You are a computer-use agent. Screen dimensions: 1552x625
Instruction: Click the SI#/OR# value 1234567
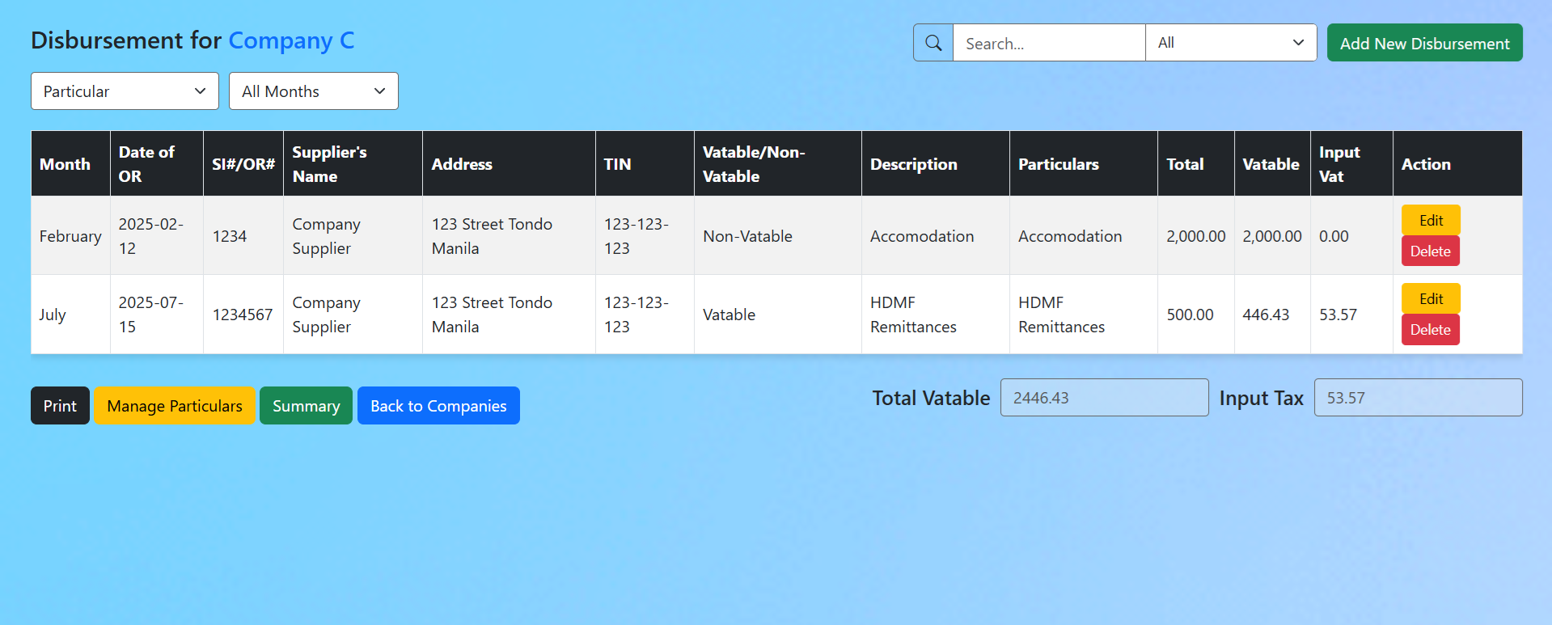(x=243, y=315)
